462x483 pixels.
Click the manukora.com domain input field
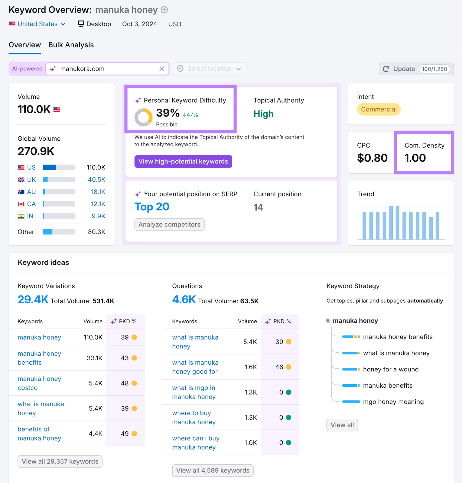[x=107, y=69]
